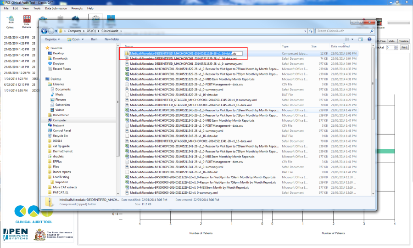The height and width of the screenshot is (248, 413).
Task: Click the ClinicalAudit breadcrumb segment
Action: [110, 31]
